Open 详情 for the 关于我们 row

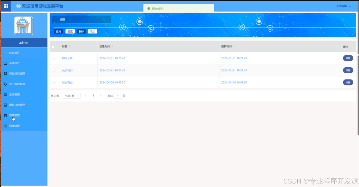[348, 70]
